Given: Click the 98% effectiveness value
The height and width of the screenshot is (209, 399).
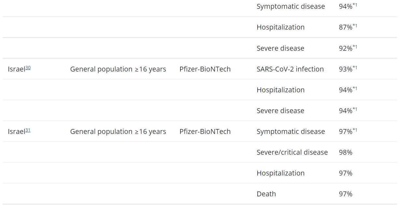Looking at the screenshot, I should pos(345,152).
